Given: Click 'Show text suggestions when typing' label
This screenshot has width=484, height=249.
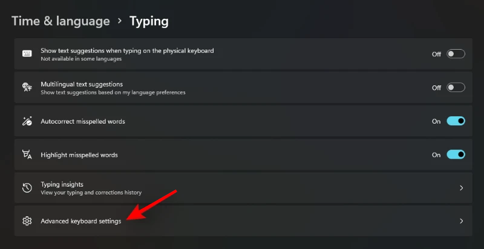Looking at the screenshot, I should tap(127, 50).
